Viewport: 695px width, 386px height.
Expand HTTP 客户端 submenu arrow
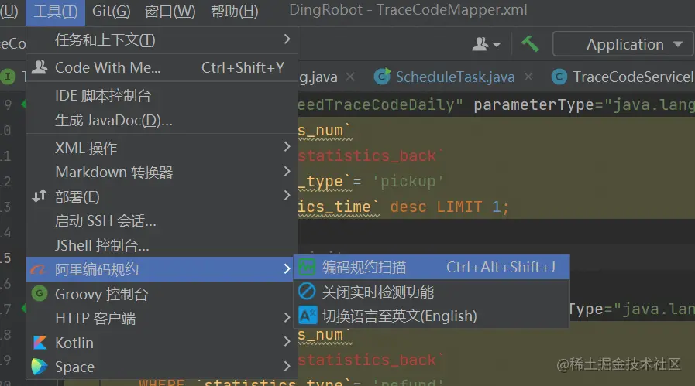pos(287,317)
